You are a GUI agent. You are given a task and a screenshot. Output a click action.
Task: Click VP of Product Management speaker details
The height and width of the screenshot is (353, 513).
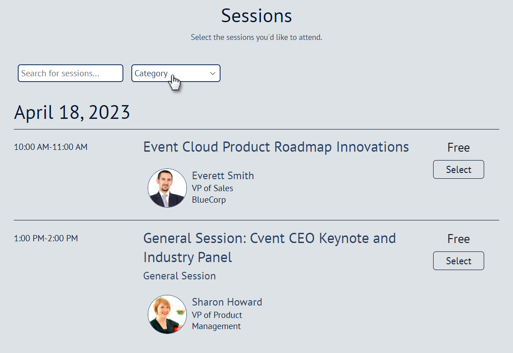coord(217,320)
